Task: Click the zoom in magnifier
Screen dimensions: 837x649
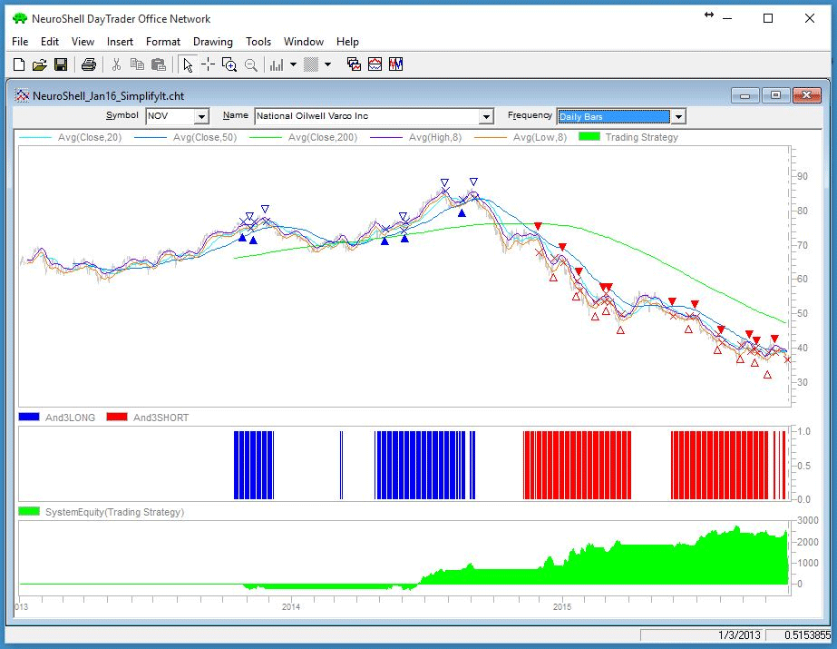Action: [229, 64]
